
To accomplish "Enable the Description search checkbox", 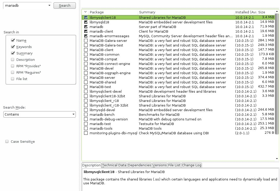I will (13, 60).
